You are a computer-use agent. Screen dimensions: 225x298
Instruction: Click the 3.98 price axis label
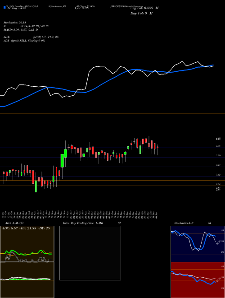(218, 146)
